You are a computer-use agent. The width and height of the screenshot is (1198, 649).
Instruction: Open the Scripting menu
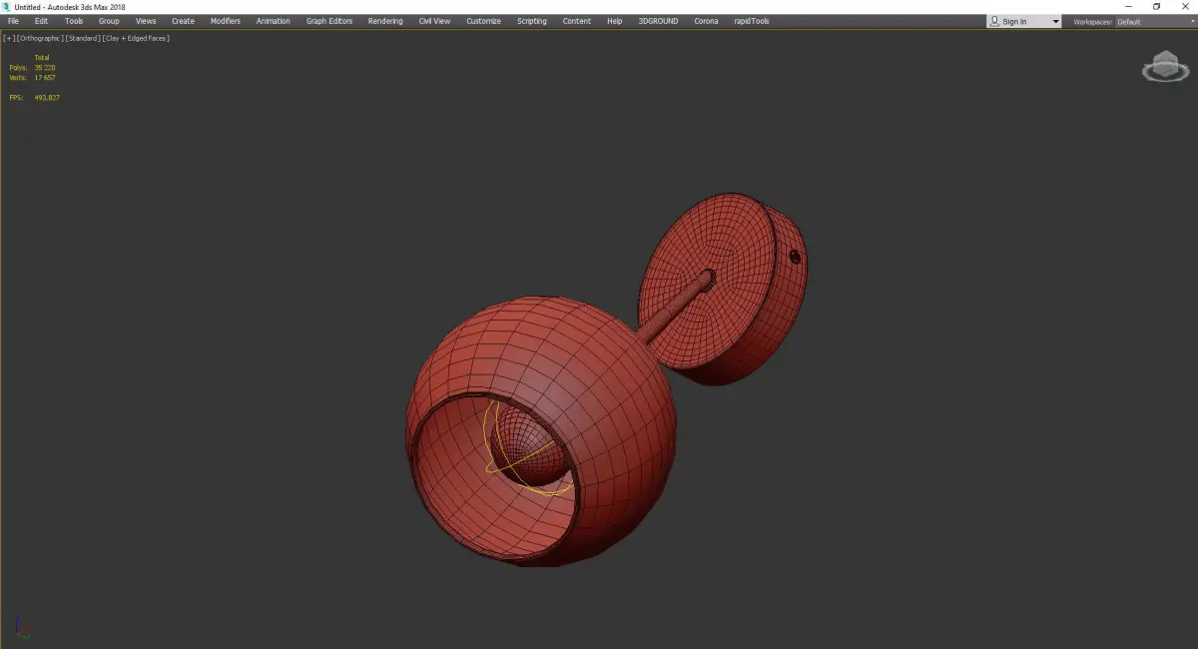click(x=532, y=21)
